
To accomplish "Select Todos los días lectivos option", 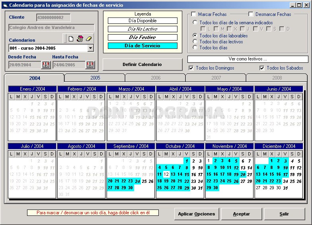I will (x=195, y=41).
